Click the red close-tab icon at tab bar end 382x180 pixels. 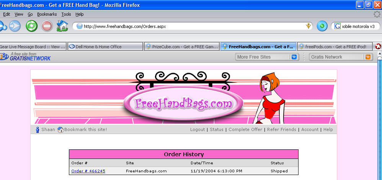[x=378, y=46]
